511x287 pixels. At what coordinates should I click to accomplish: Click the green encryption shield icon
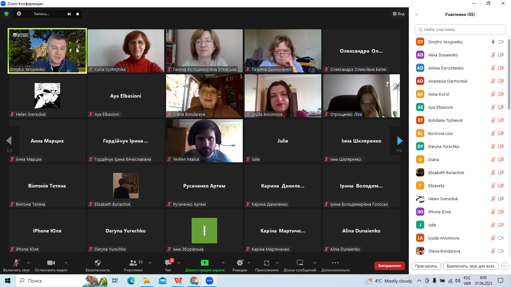(6, 14)
